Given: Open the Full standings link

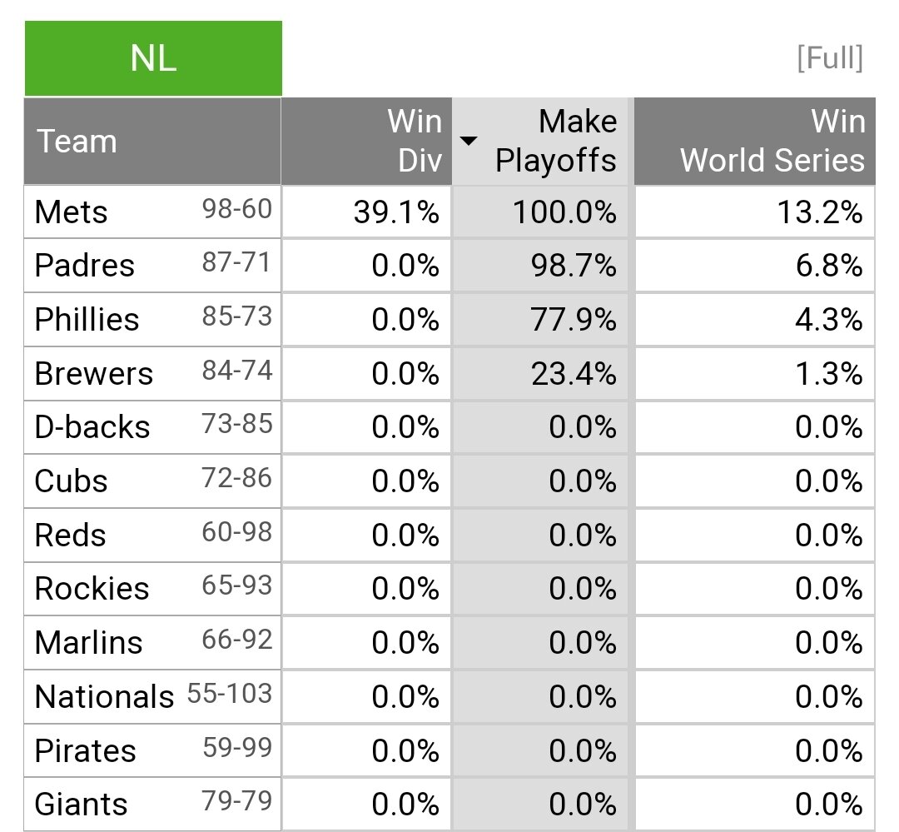Looking at the screenshot, I should [x=829, y=59].
